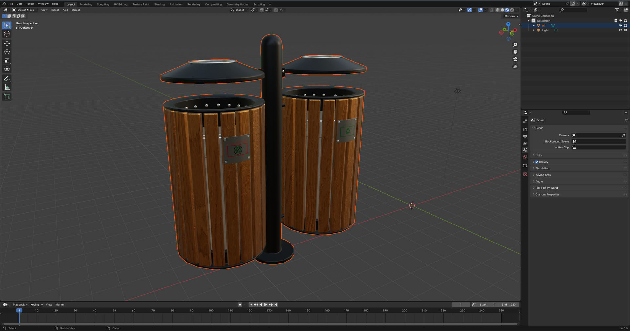Click the play animation button
The width and height of the screenshot is (630, 331).
tap(266, 305)
